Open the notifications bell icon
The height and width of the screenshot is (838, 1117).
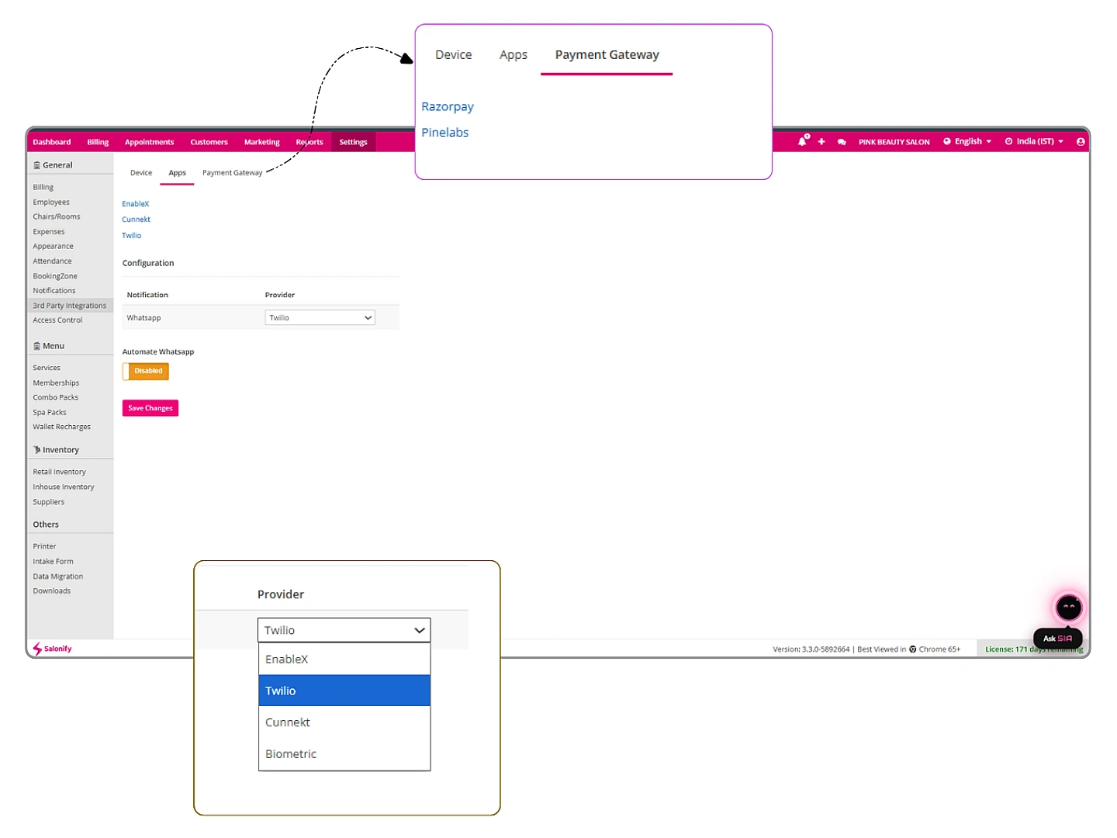click(803, 141)
